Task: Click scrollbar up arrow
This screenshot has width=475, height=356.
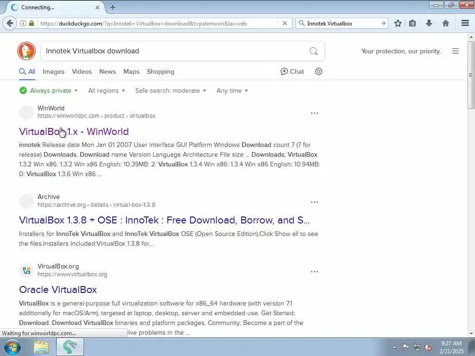Action: pyautogui.click(x=471, y=37)
